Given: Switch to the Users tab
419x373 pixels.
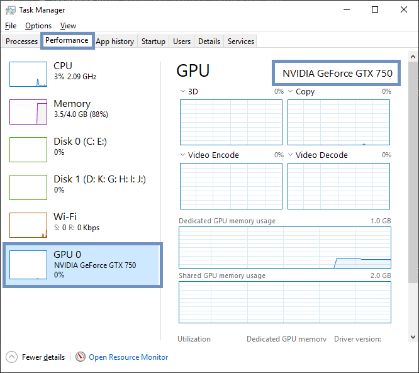Looking at the screenshot, I should point(182,42).
